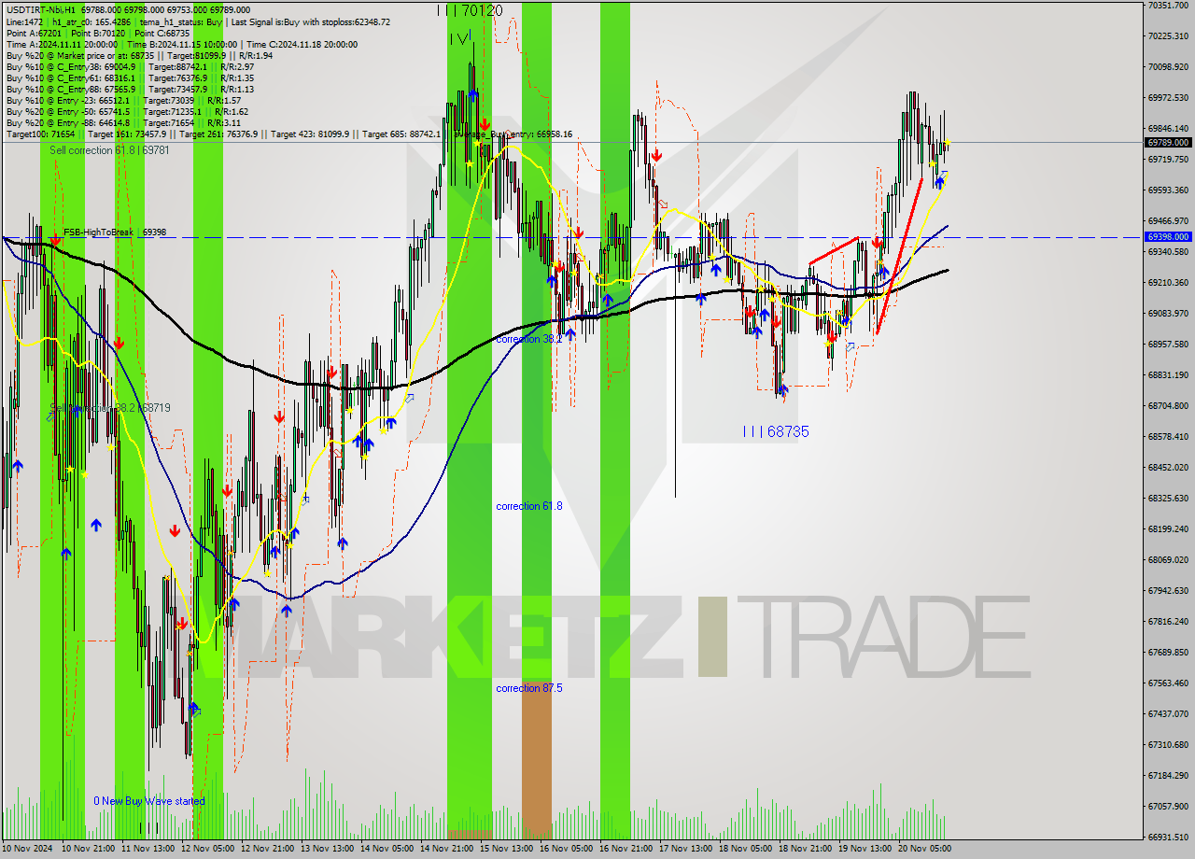Click the 69593.360 price axis label
The width and height of the screenshot is (1195, 859).
tap(1168, 190)
